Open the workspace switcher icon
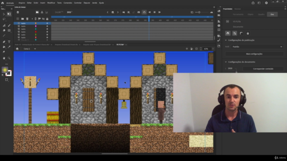 tap(259, 3)
